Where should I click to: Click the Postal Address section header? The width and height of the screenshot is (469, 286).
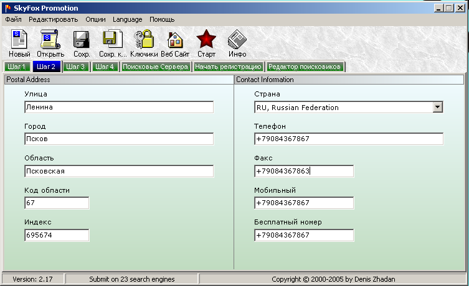coord(119,80)
